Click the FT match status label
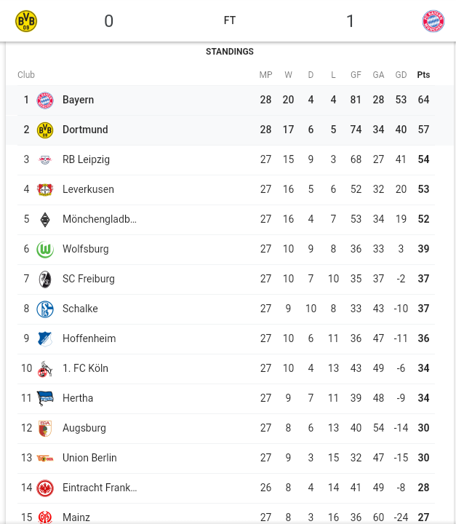Screen dimensions: 456x524 [x=230, y=20]
